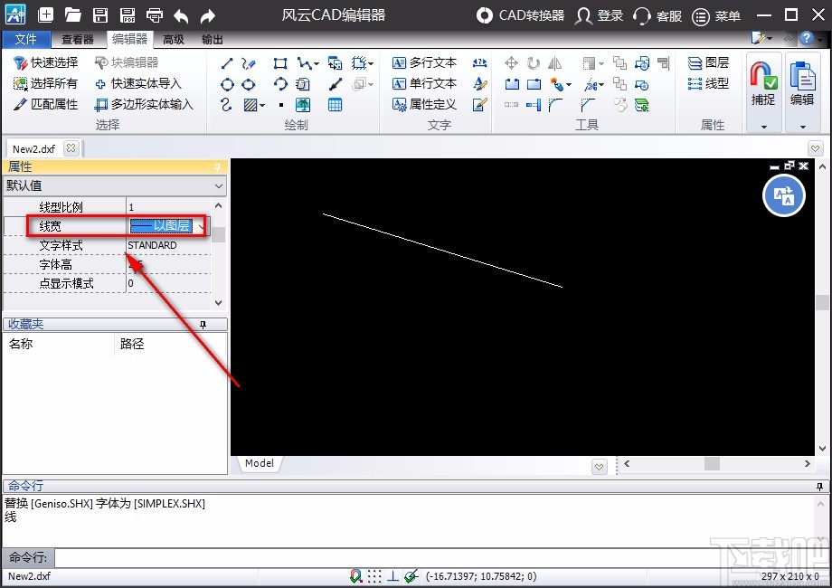
Task: Select the Chamfer corner tool
Action: (x=588, y=105)
